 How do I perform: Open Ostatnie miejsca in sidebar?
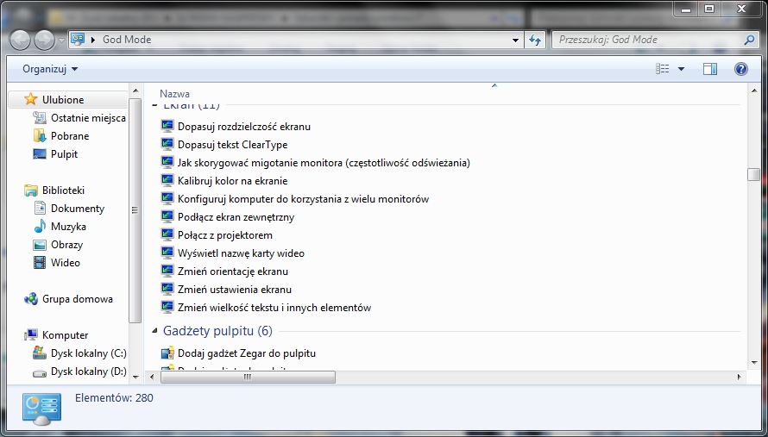tap(88, 118)
